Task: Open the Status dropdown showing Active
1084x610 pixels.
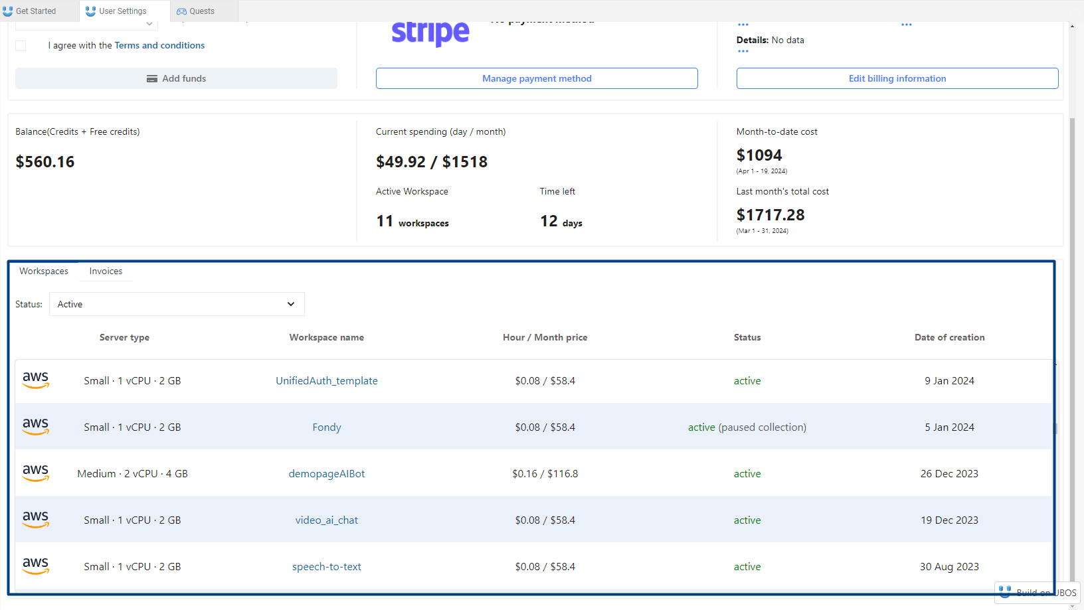Action: [177, 304]
